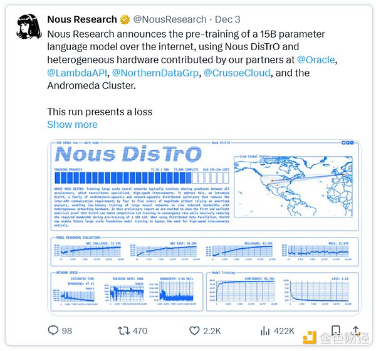Click the @NousResearch handle
The width and height of the screenshot is (376, 351).
pyautogui.click(x=170, y=19)
